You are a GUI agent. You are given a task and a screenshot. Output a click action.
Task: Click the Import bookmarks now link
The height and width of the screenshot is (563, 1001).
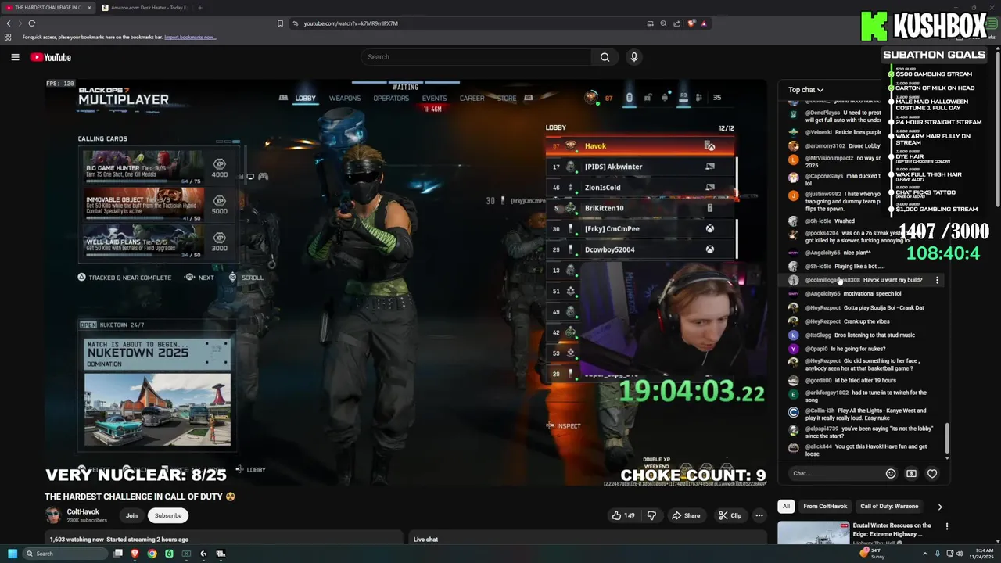point(190,38)
